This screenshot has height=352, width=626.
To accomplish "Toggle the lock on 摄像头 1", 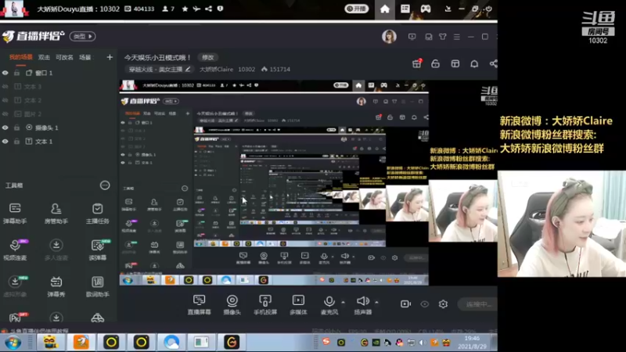I will click(x=16, y=128).
